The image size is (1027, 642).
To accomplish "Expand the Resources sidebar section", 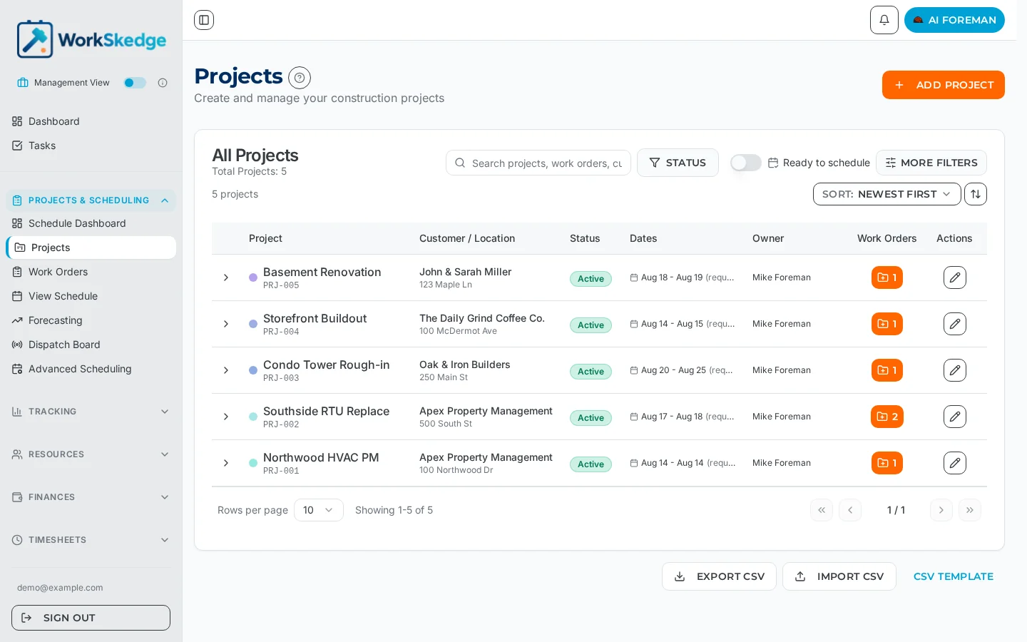I will tap(91, 454).
